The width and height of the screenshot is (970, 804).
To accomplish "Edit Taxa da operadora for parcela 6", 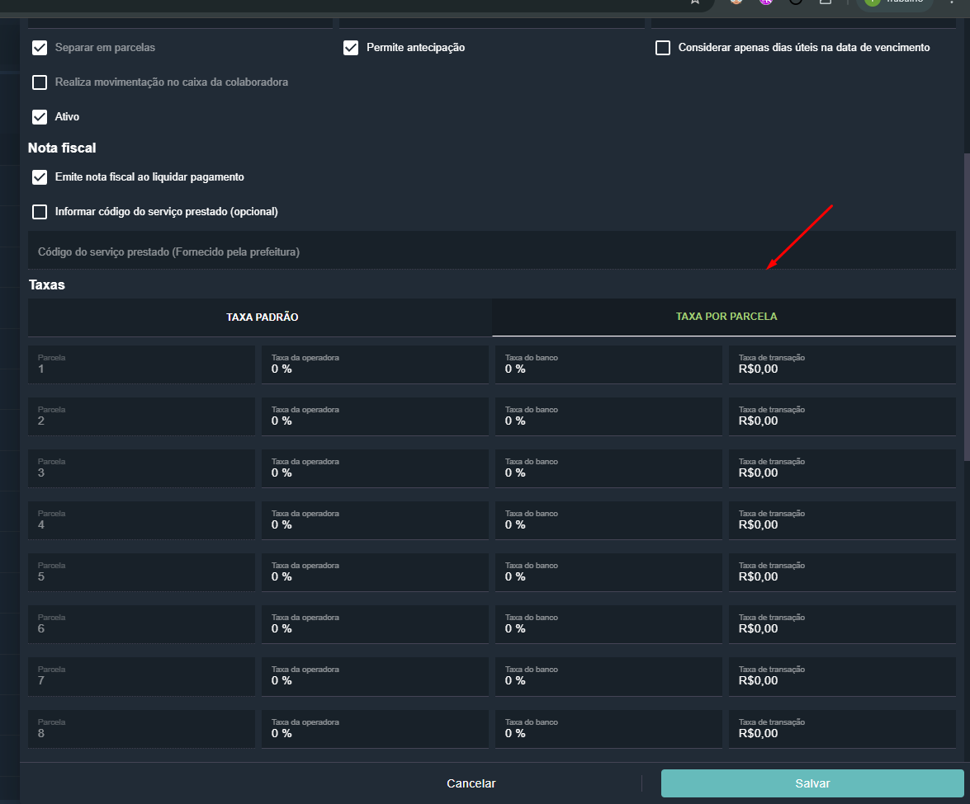I will (375, 624).
